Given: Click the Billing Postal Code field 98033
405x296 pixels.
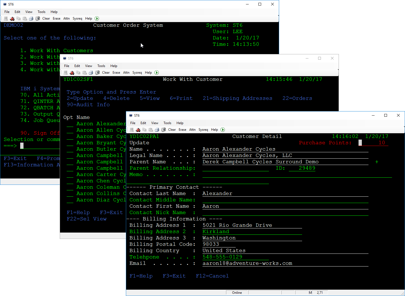Looking at the screenshot, I should click(219, 244).
